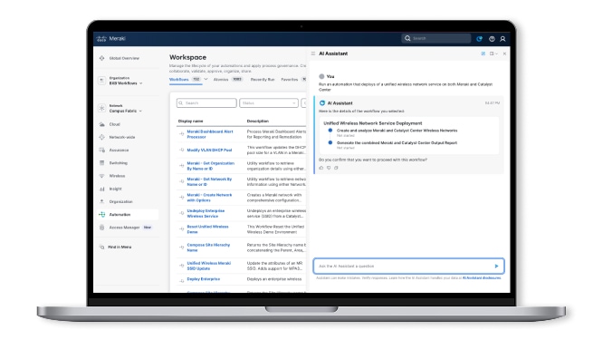The width and height of the screenshot is (603, 340).
Task: Open Modify VLAN DHCP Pool workflow
Action: 209,150
